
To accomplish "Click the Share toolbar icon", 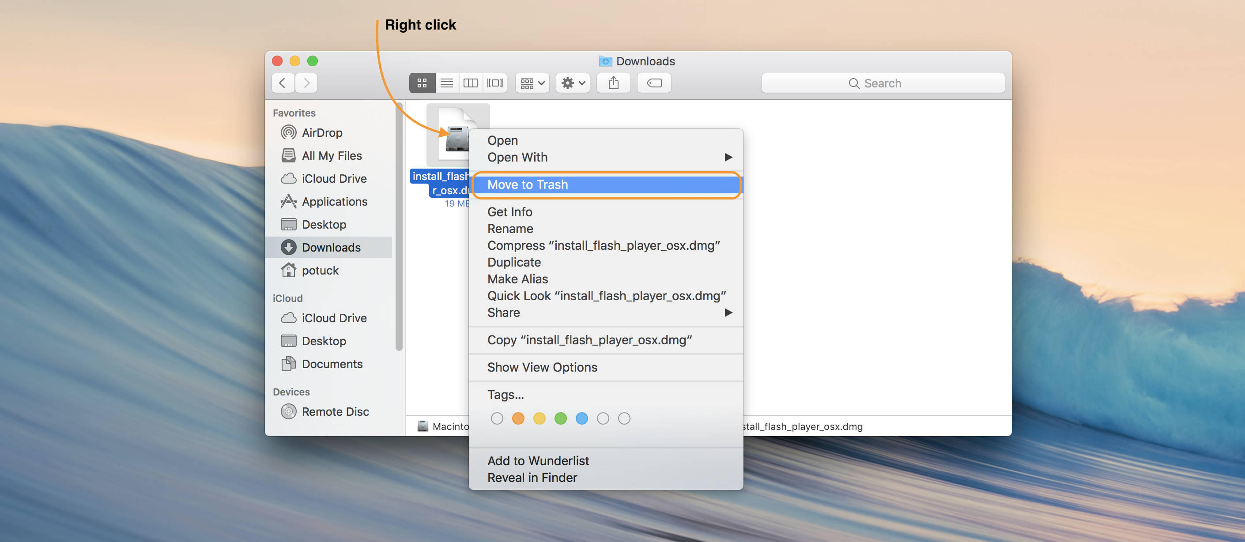I will coord(613,83).
